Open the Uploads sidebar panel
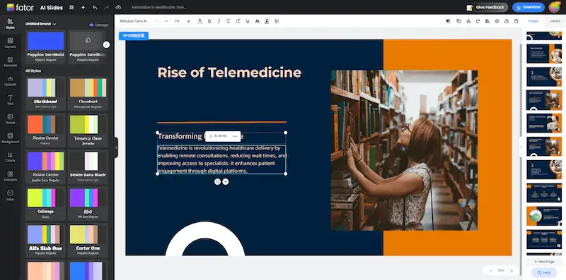This screenshot has width=566, height=280. 10,81
